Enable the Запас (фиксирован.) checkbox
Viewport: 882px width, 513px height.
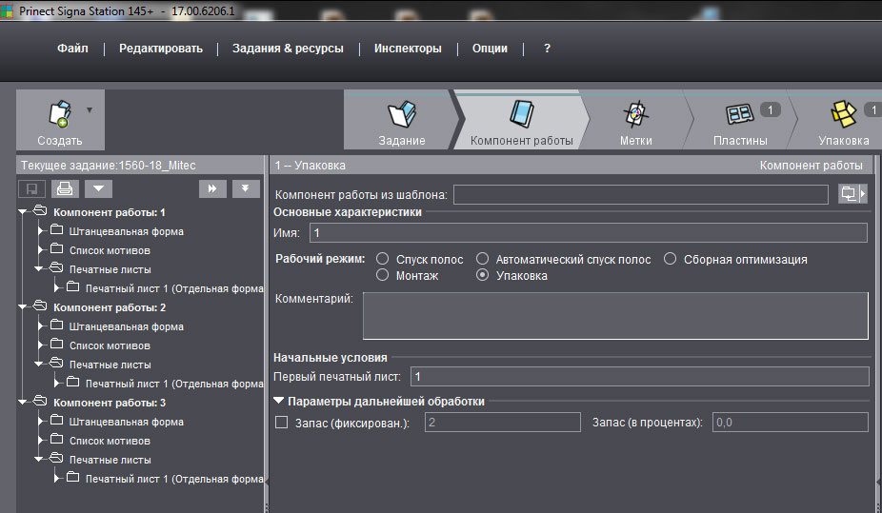click(281, 422)
